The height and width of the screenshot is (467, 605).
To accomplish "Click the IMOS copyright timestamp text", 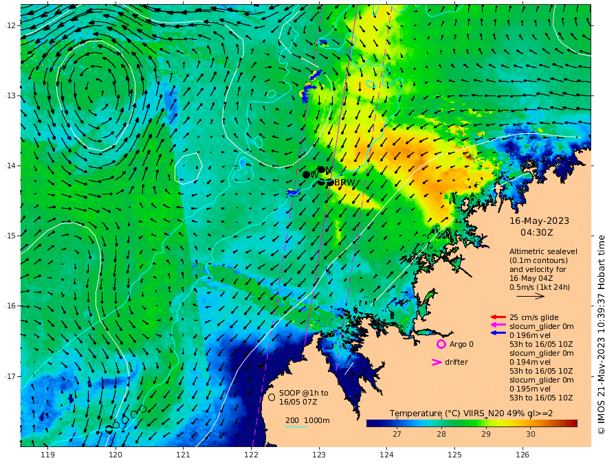I will point(601,335).
